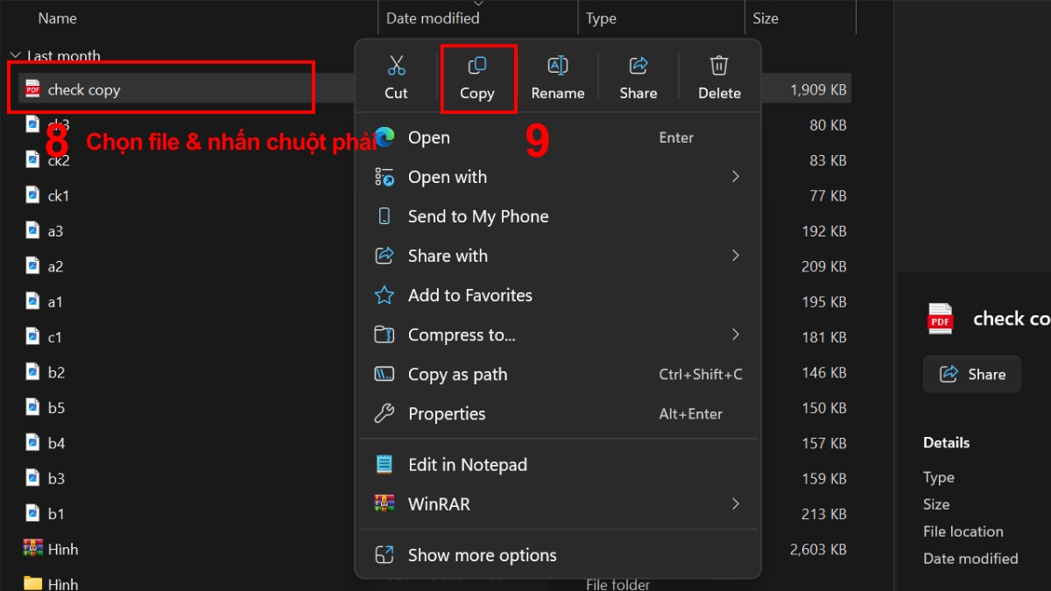Click the Share arrow icon in context menu

(638, 66)
